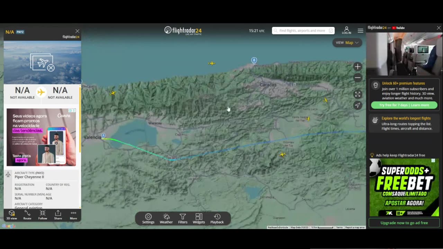Show the flight Route

27,215
